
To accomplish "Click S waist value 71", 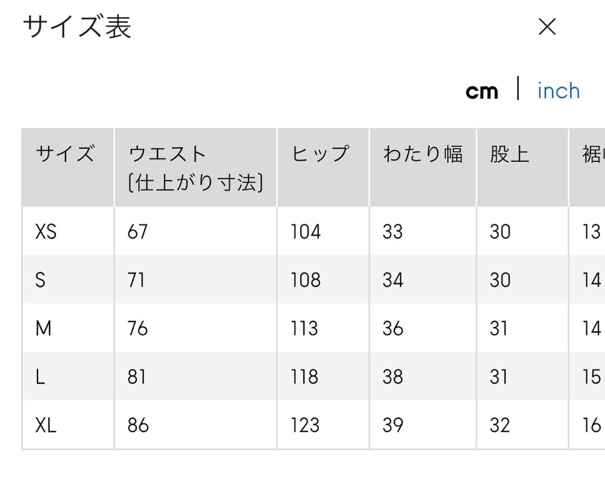I will pyautogui.click(x=136, y=279).
